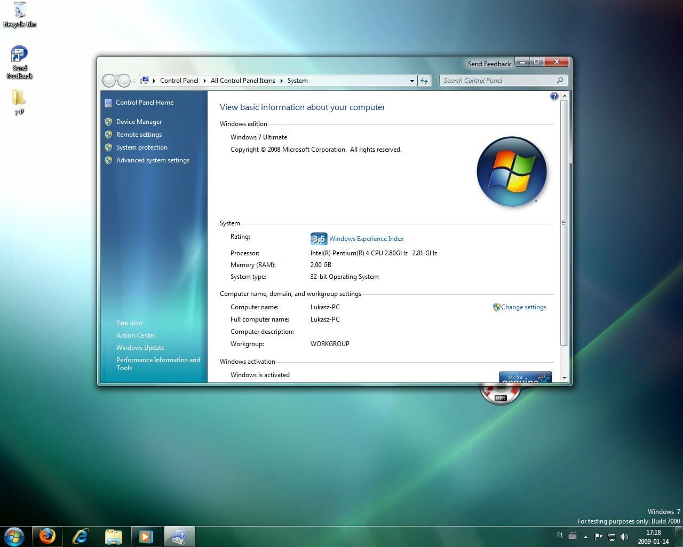The width and height of the screenshot is (683, 547).
Task: Click the shield icon beside System protection
Action: pos(108,147)
